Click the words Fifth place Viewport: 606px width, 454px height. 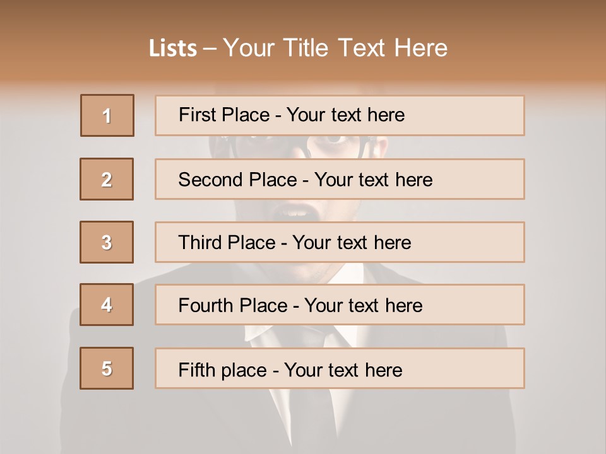223,370
